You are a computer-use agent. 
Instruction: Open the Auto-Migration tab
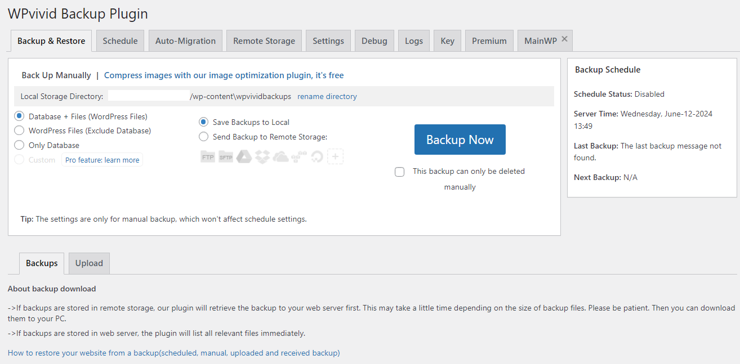pos(185,41)
